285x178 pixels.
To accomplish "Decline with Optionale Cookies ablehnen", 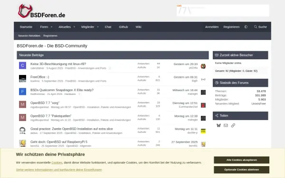I will [x=242, y=169].
